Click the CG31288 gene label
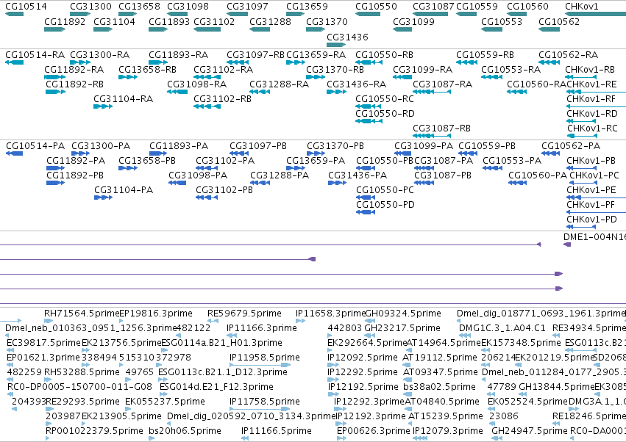Viewport: 626px width, 442px height. tap(270, 21)
